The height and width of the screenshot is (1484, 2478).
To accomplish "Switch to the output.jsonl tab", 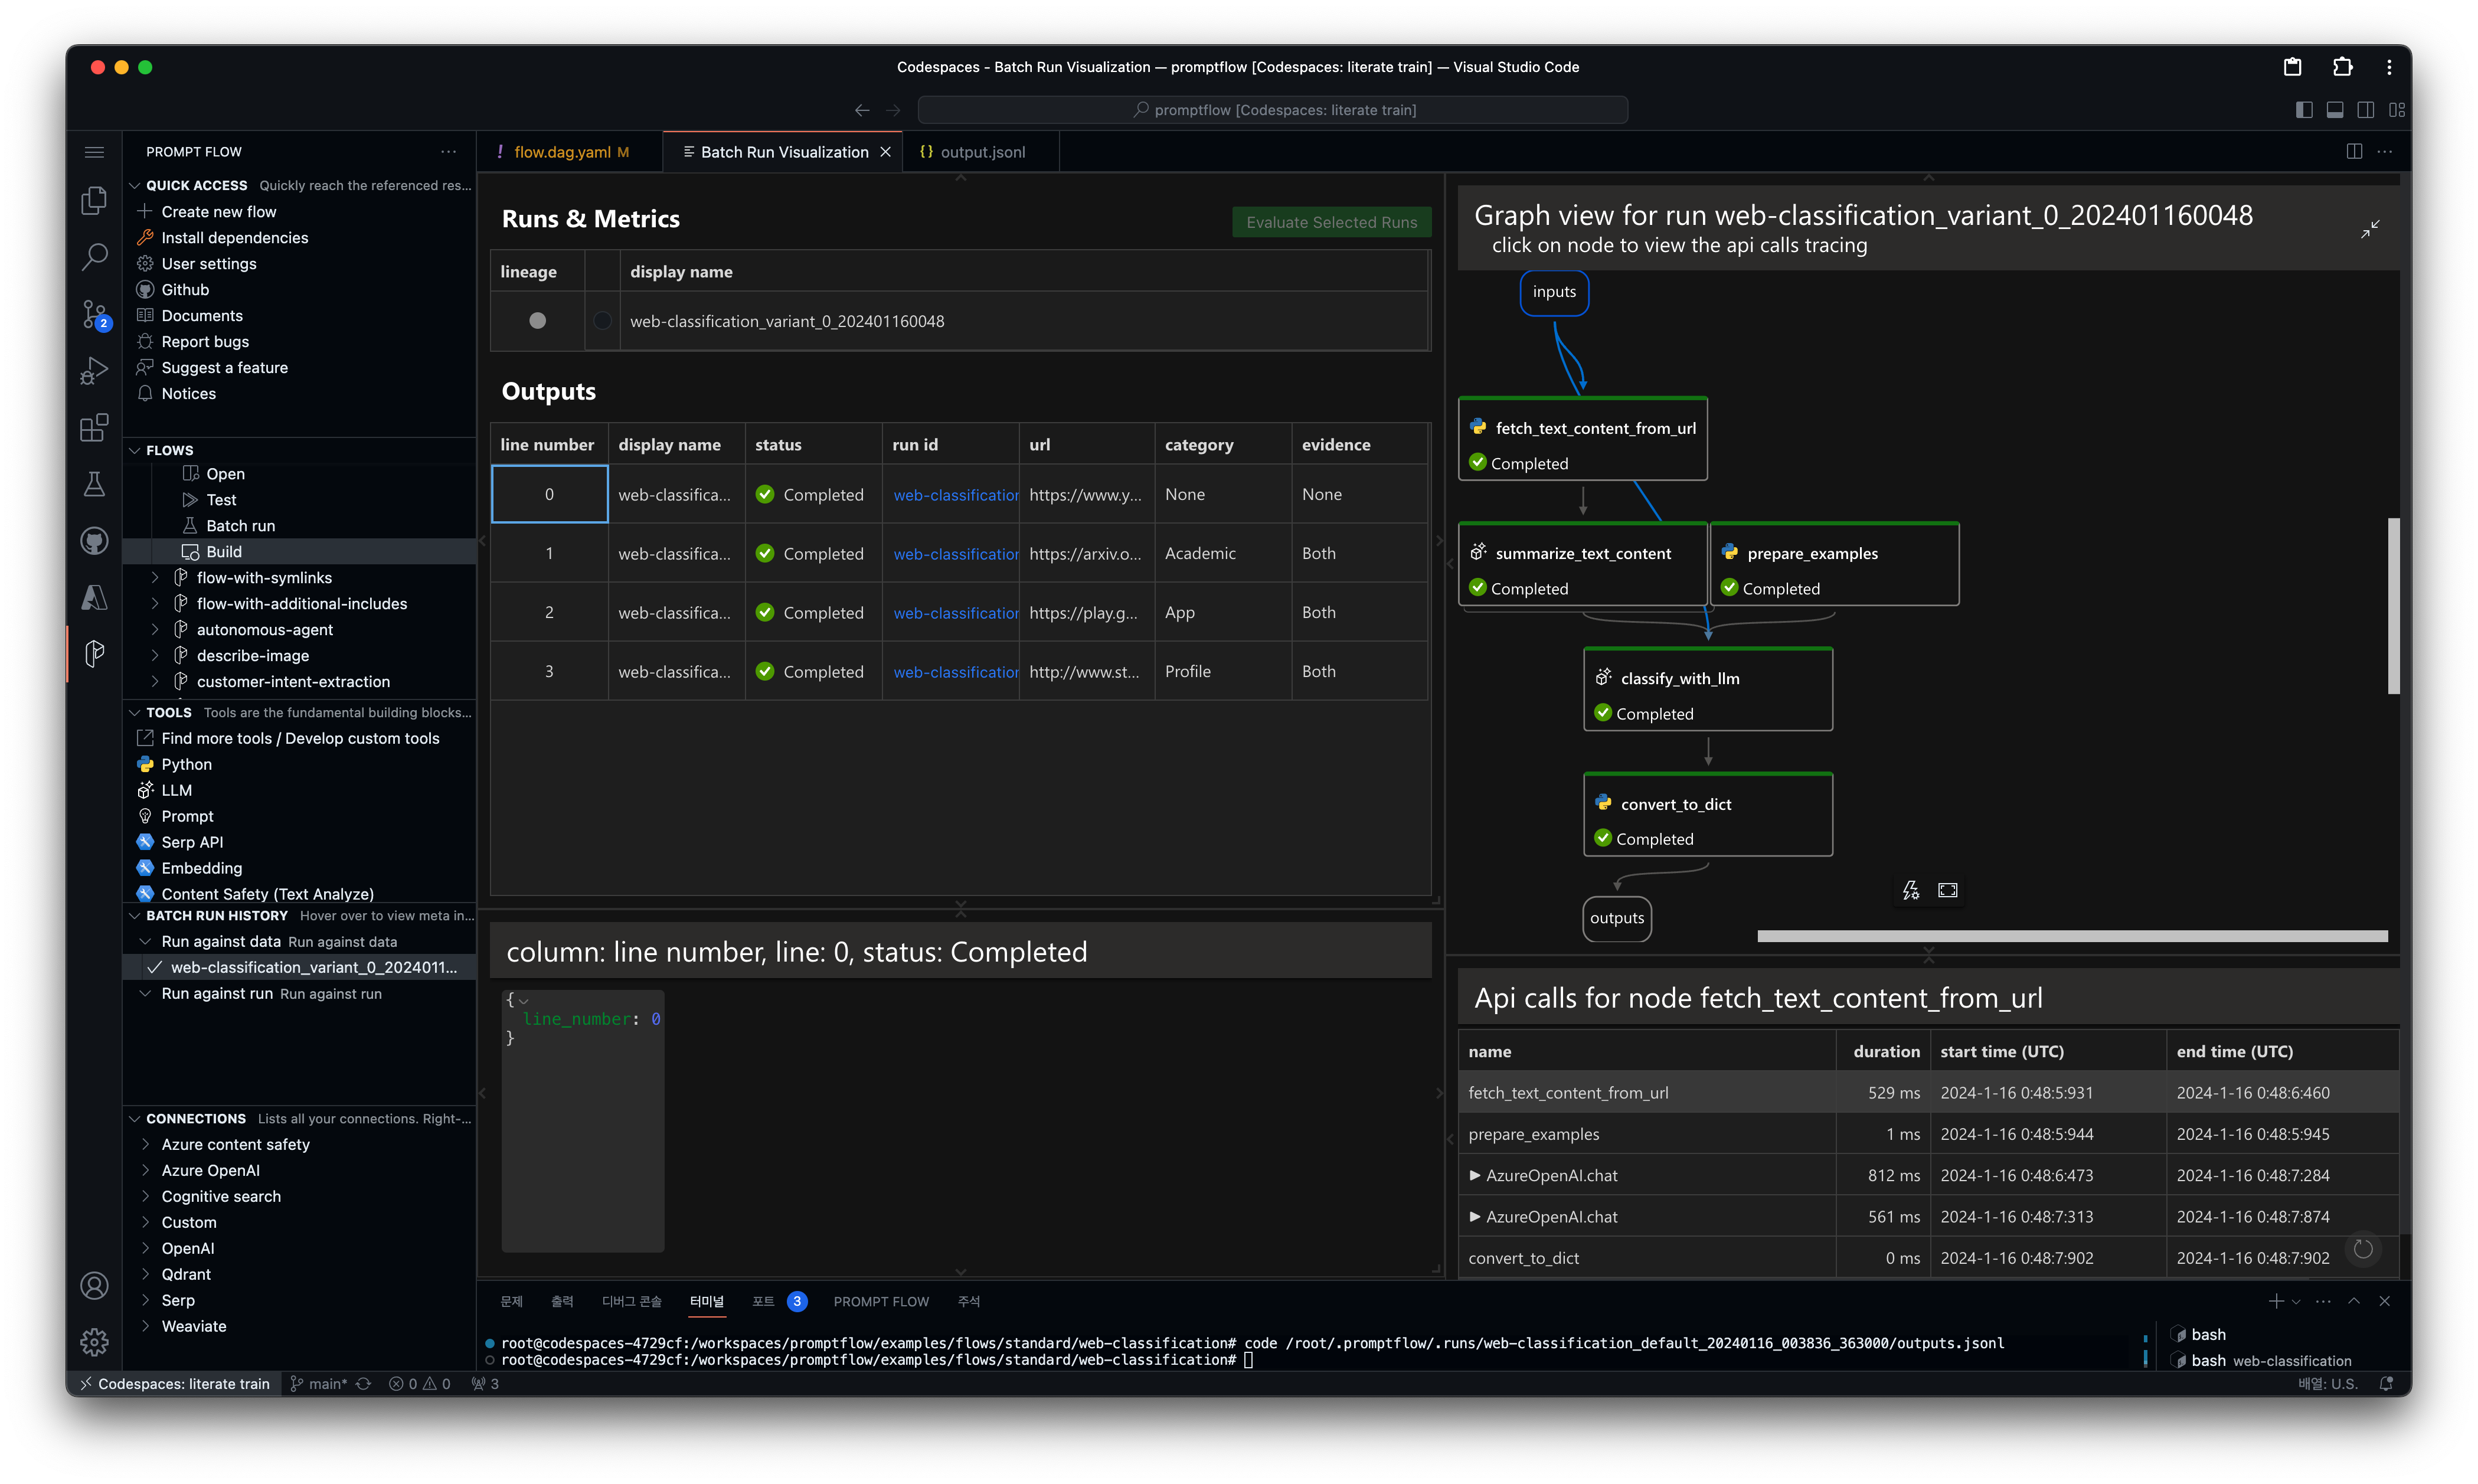I will click(981, 152).
